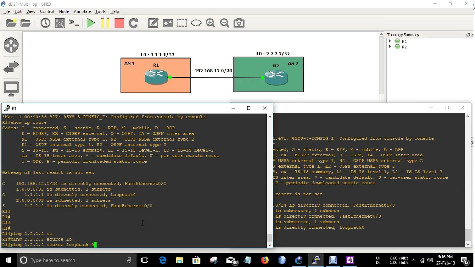Show hidden tray icons chevron

[x=413, y=260]
